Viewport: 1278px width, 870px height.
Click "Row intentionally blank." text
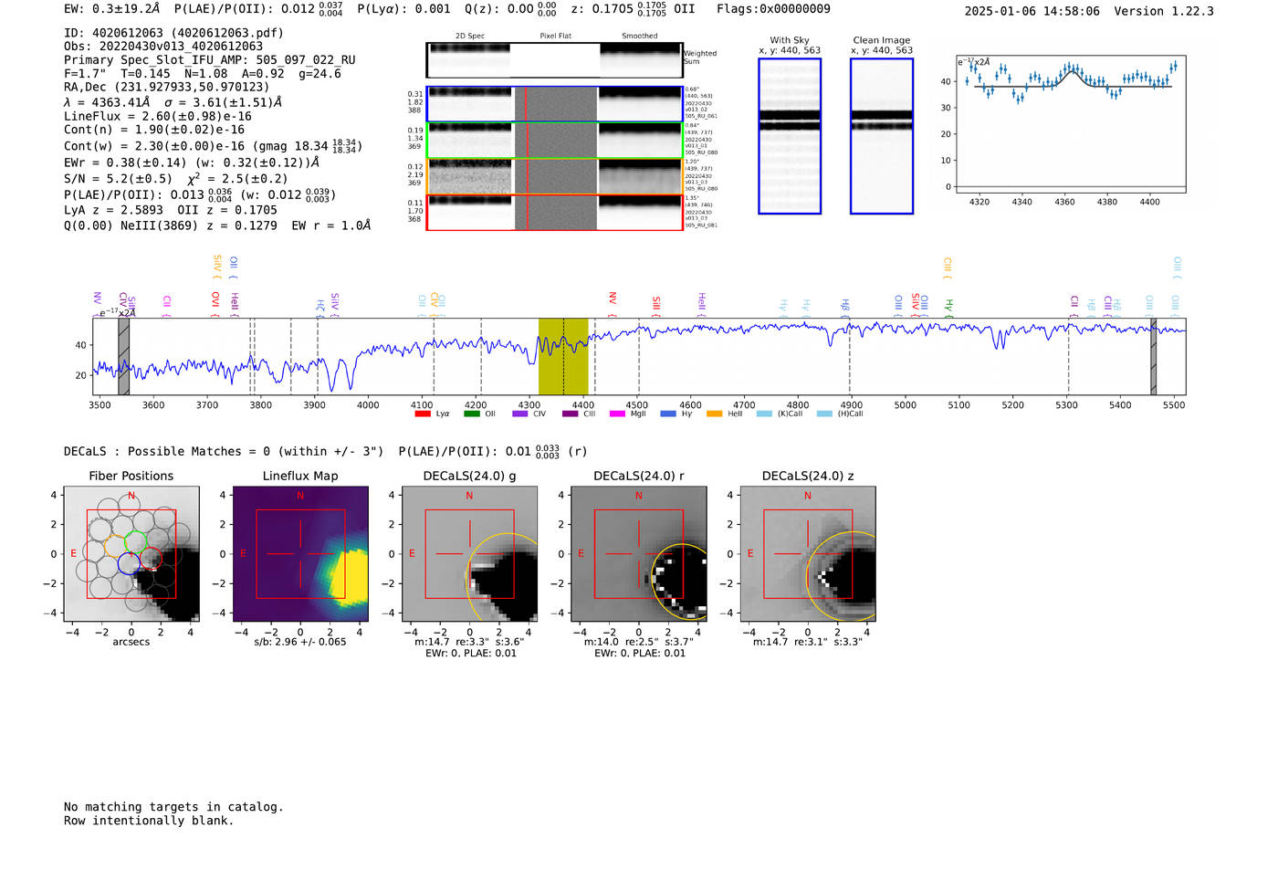coord(149,821)
